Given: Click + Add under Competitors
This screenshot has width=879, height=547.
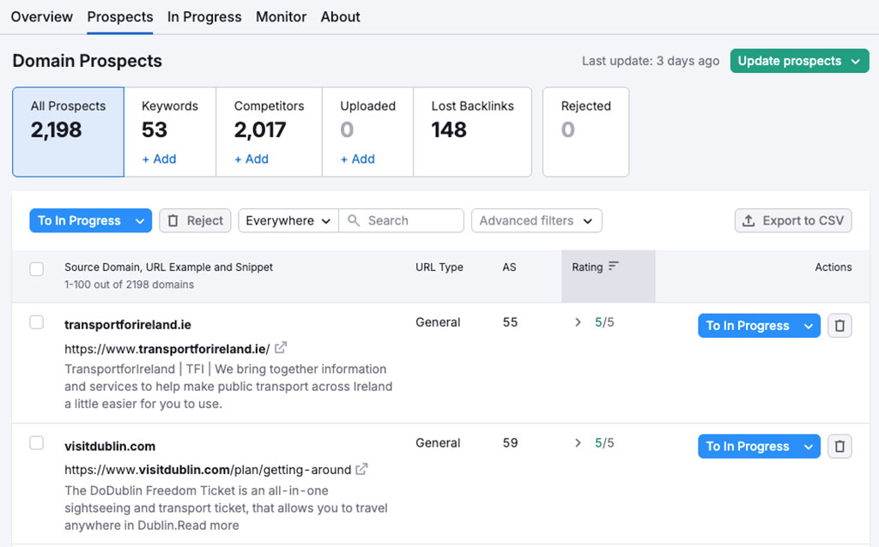Looking at the screenshot, I should 252,159.
